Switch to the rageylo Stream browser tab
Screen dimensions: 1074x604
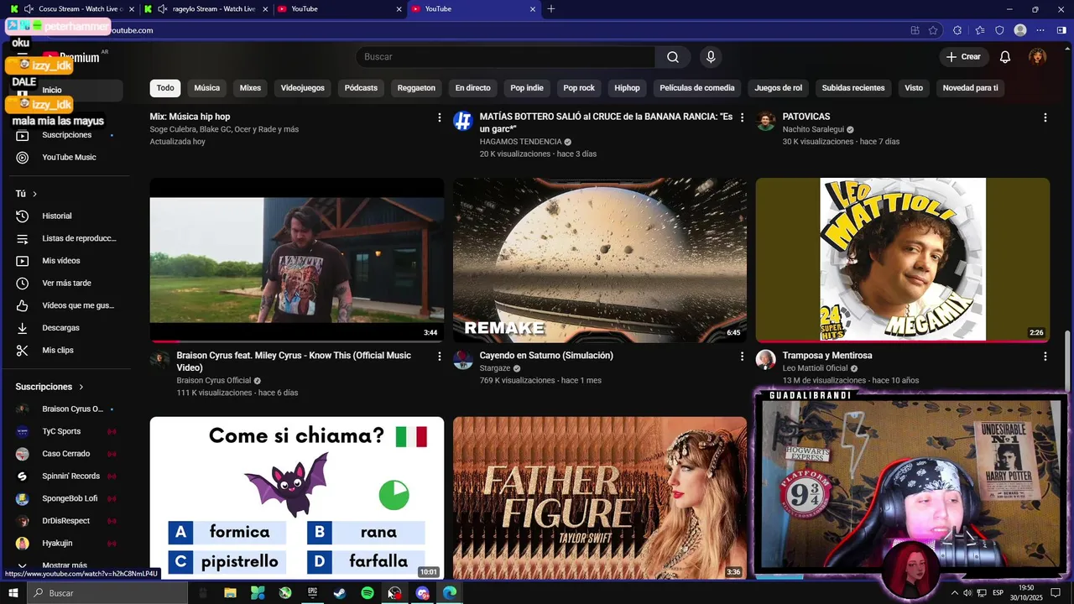(205, 9)
